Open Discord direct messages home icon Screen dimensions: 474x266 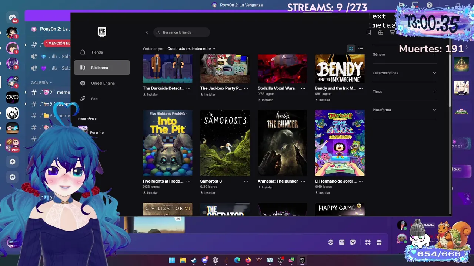tap(12, 17)
